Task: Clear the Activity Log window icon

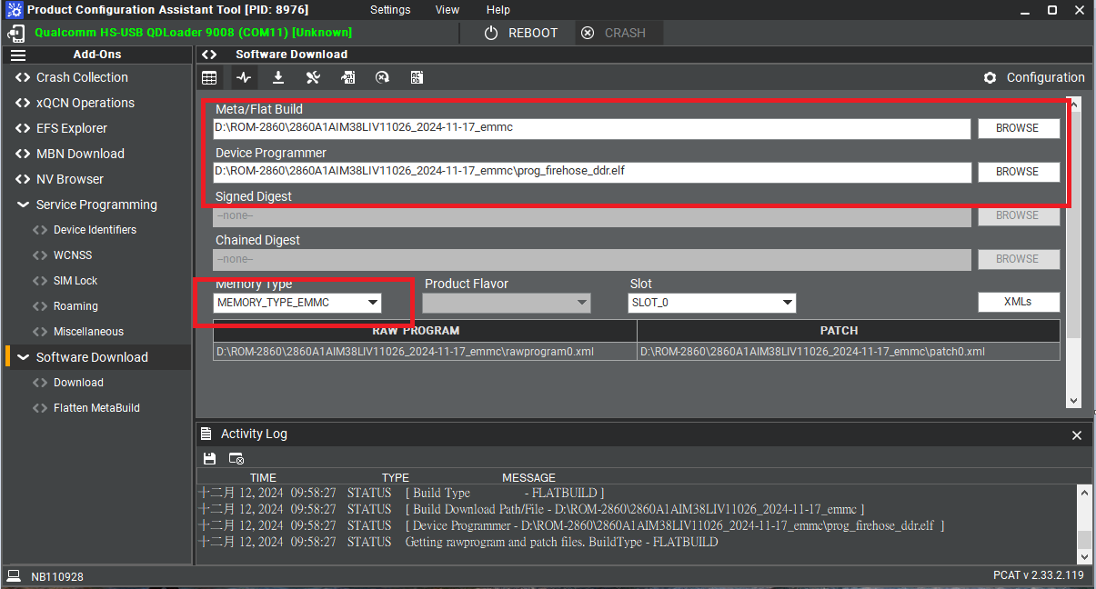Action: [236, 459]
